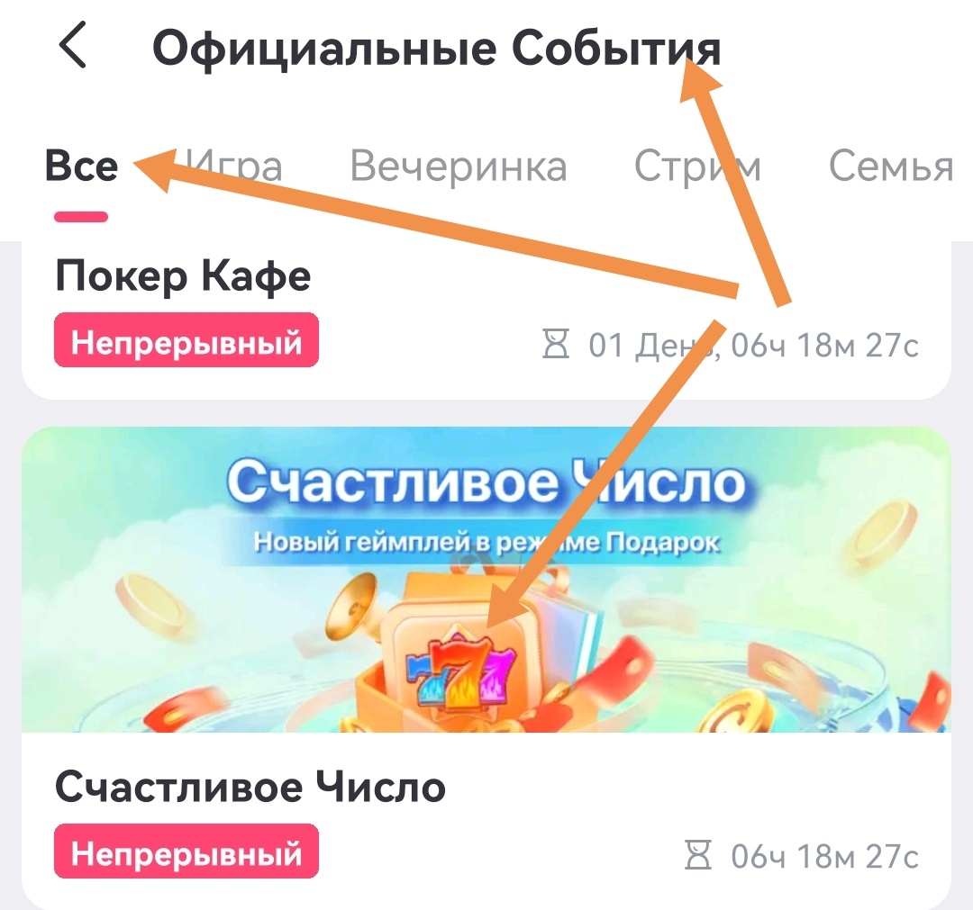Tap Непрерывный badge under Счастливое Число
973x910 pixels.
(x=186, y=851)
